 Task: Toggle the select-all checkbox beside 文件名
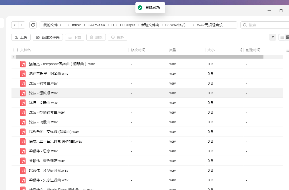pos(16,50)
